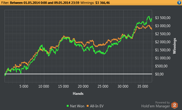Click the Hands axis title
Image resolution: width=182 pixels, height=110 pixels.
(x=78, y=94)
